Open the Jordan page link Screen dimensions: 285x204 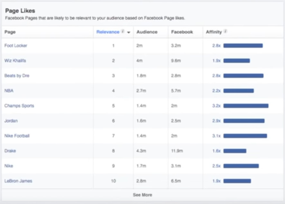pyautogui.click(x=11, y=121)
